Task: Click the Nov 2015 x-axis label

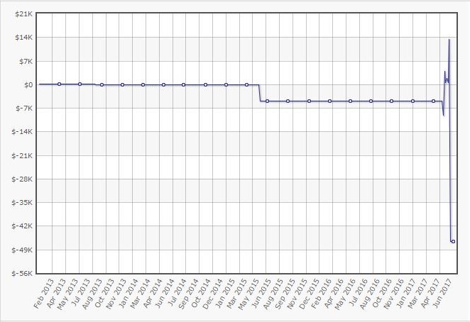Action: point(297,294)
